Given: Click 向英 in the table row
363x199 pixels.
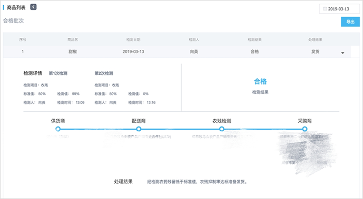Looking at the screenshot, I should [x=194, y=51].
